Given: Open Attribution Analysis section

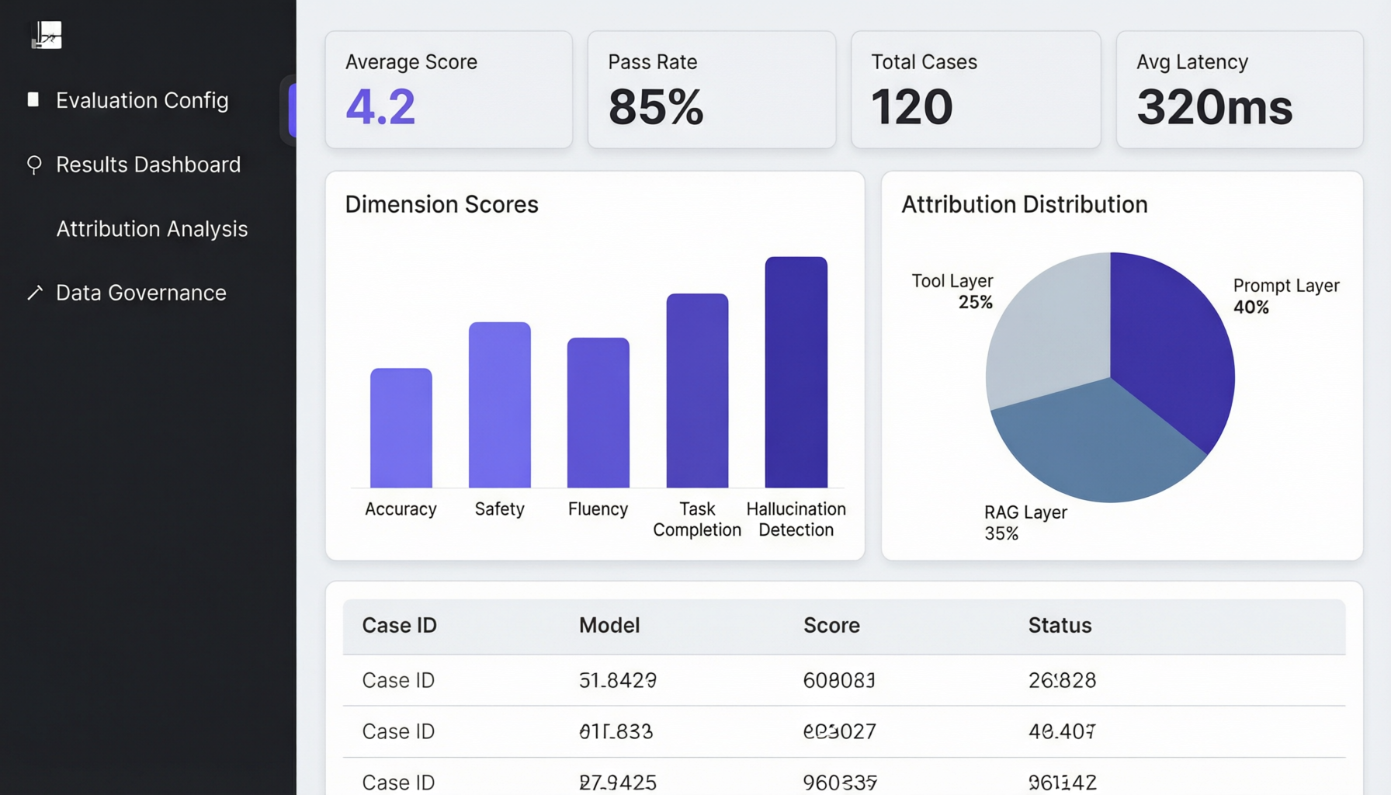Looking at the screenshot, I should [x=152, y=229].
